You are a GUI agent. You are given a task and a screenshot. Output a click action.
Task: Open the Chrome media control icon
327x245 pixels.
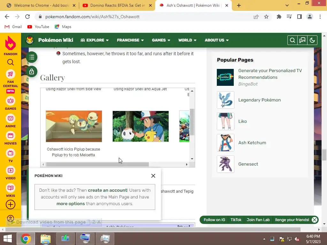289,17
